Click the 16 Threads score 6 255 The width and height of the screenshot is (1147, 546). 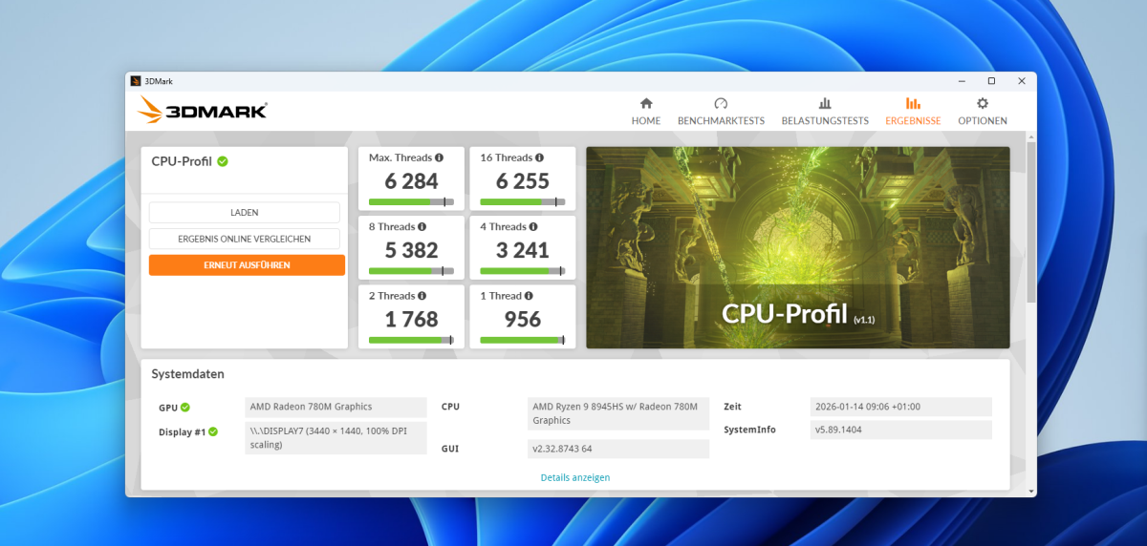pos(523,181)
